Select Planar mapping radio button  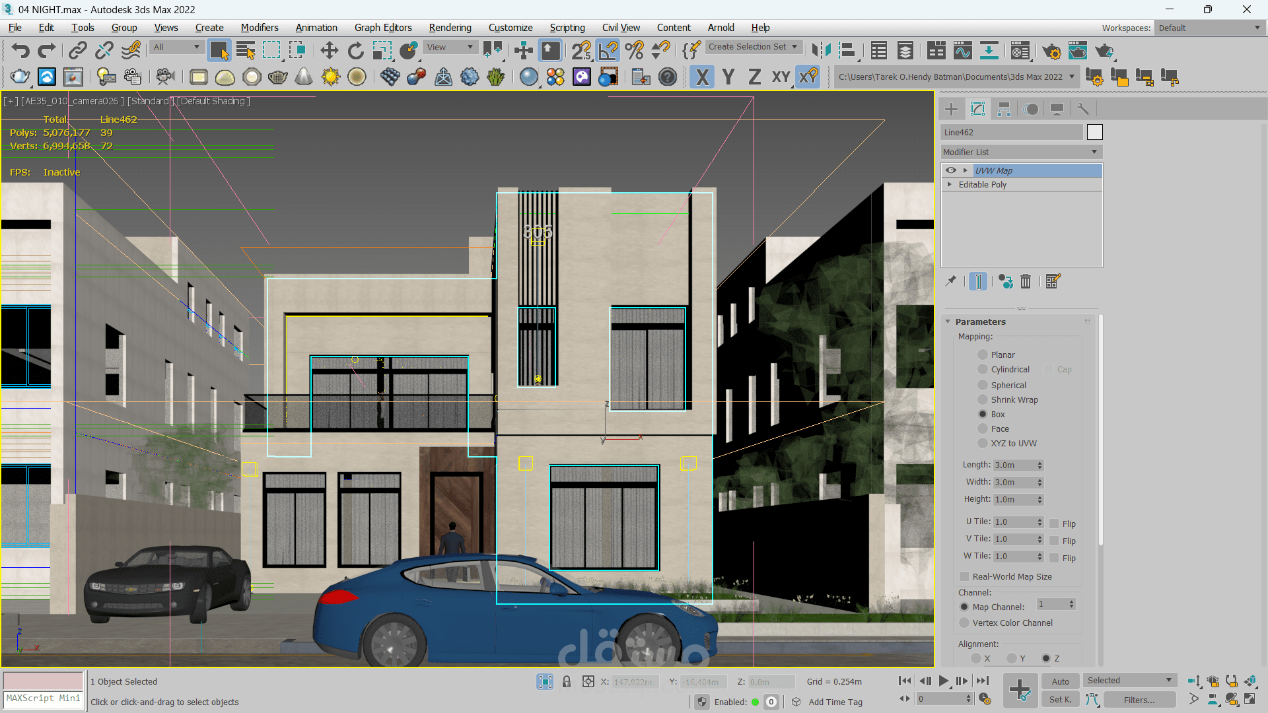pyautogui.click(x=983, y=355)
